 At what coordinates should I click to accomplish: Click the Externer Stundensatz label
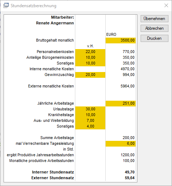point(52,178)
